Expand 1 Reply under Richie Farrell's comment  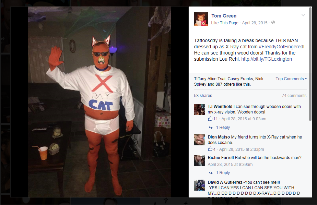223,173
